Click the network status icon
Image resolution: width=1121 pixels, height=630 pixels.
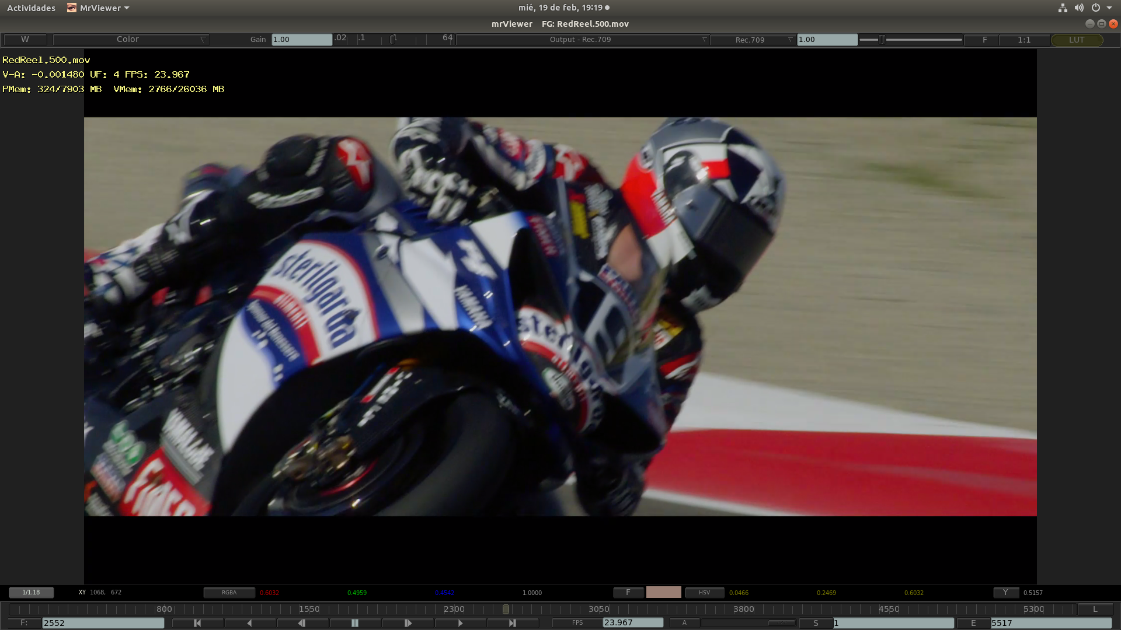1063,8
